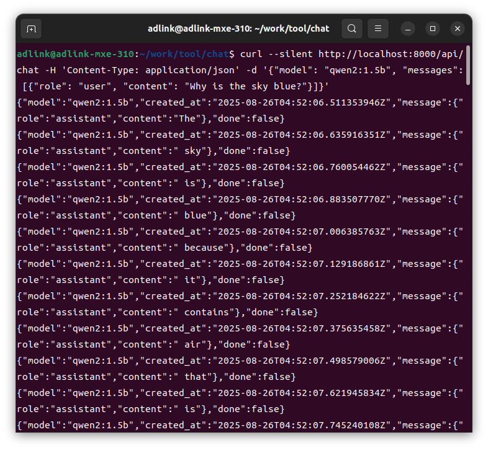Click 'Content-Type: application/json' header text
The width and height of the screenshot is (488, 450).
tap(151, 70)
